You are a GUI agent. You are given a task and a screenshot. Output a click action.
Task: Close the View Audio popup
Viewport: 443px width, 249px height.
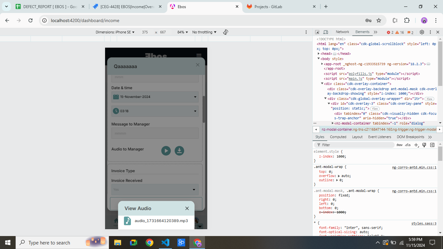(x=187, y=208)
